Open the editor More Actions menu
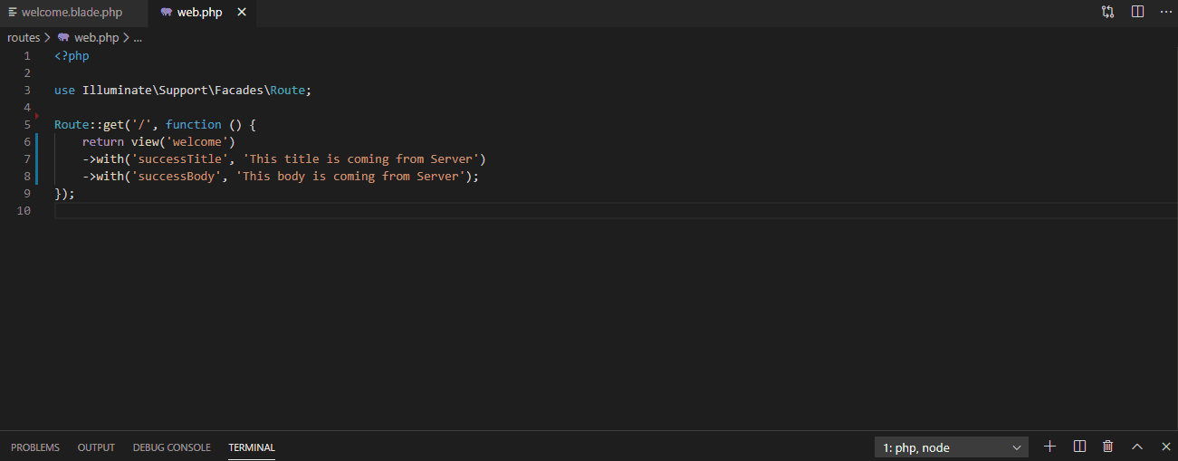The height and width of the screenshot is (461, 1178). click(1165, 12)
